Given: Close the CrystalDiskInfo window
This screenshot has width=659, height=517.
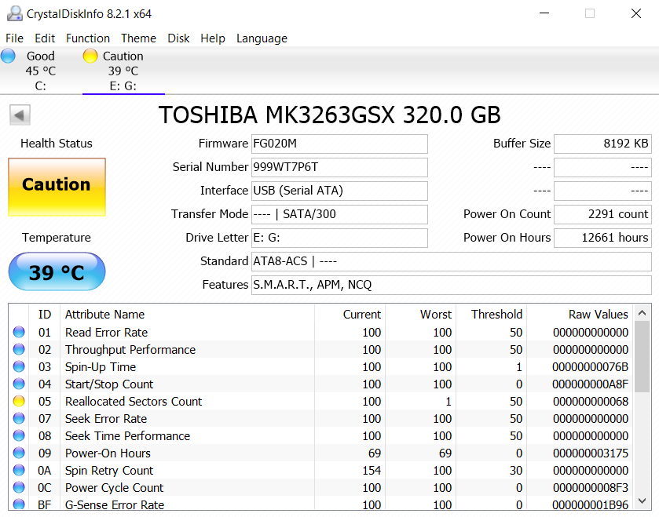Looking at the screenshot, I should (x=636, y=13).
